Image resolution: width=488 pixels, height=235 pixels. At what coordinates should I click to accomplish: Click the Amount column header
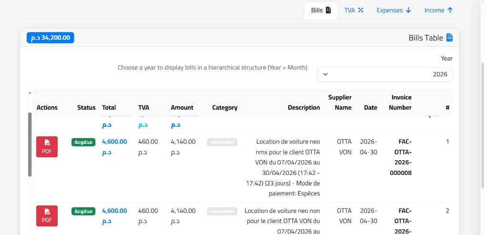pos(182,107)
